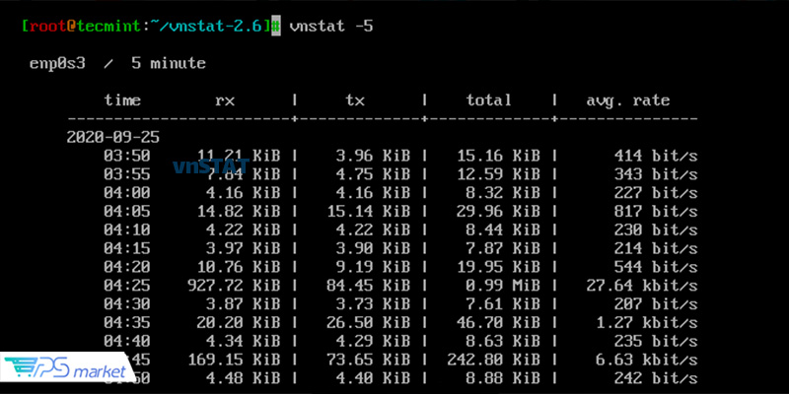This screenshot has width=789, height=394.
Task: Click the terminal cursor block after the prompt
Action: pos(275,26)
